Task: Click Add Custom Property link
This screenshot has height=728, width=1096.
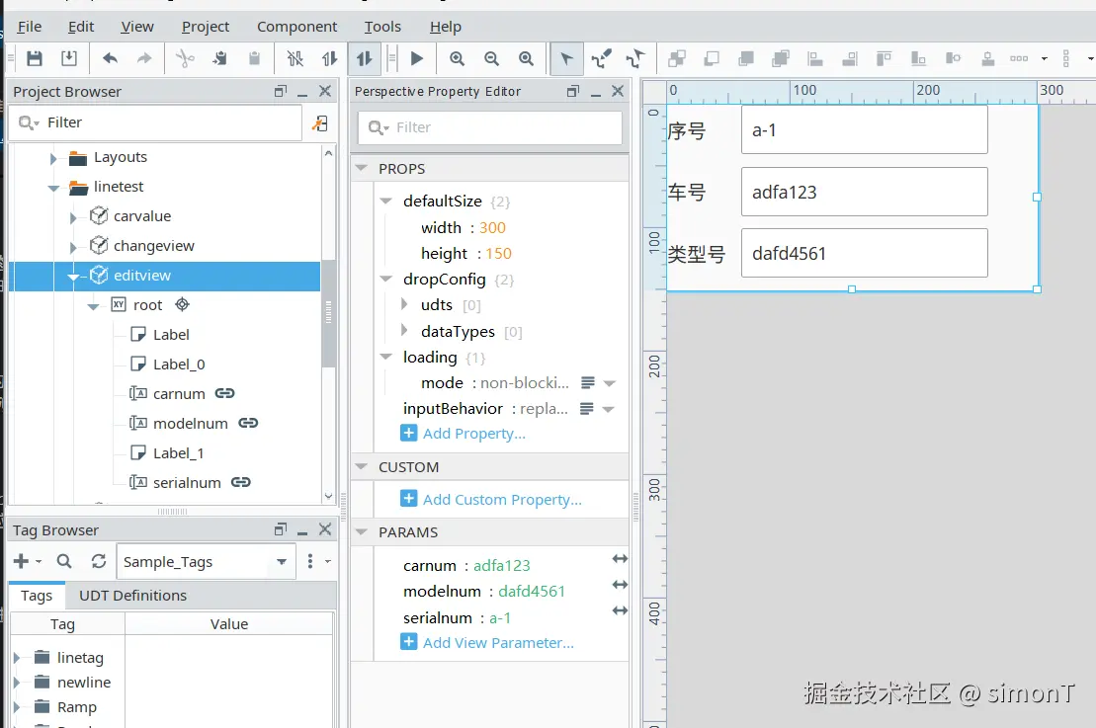Action: pyautogui.click(x=502, y=500)
